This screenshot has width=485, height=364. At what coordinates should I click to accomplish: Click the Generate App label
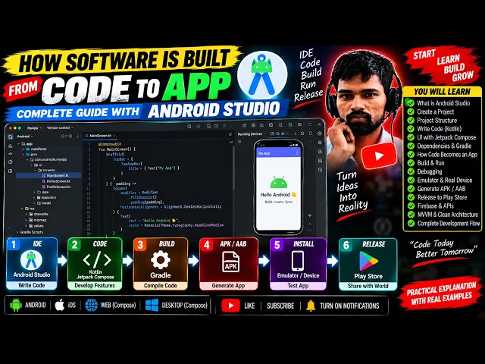(228, 285)
